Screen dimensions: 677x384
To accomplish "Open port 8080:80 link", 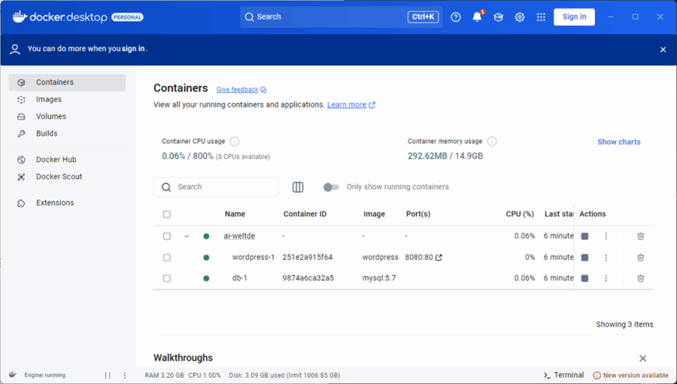I will 424,258.
